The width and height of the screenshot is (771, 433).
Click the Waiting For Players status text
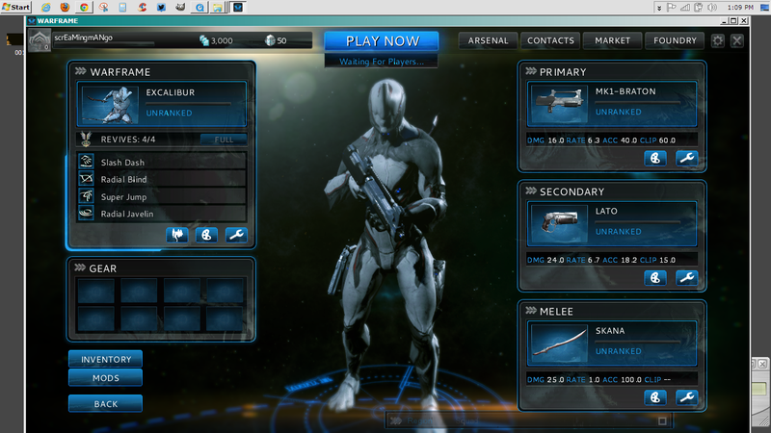(382, 62)
